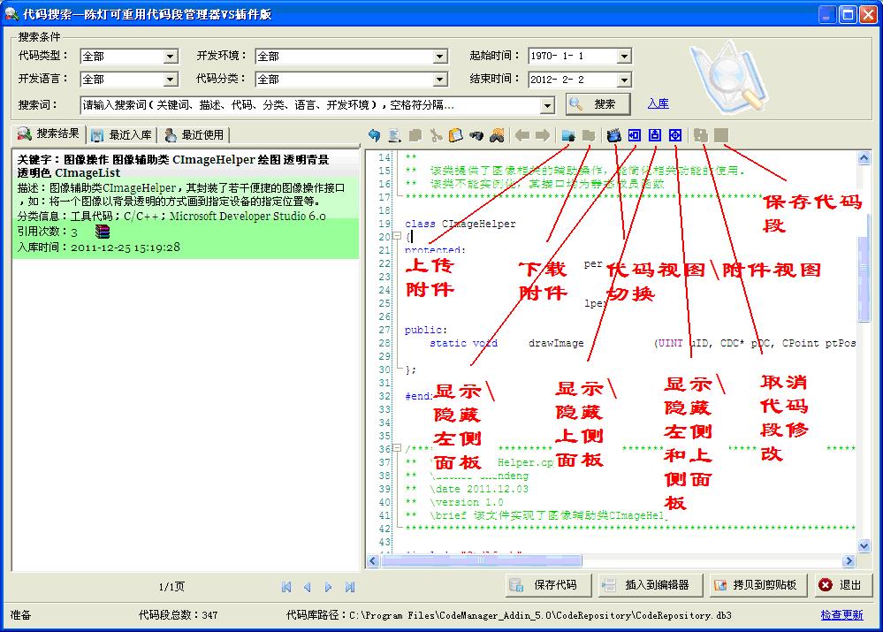Click the code editor horizontal scrollbar thumb
This screenshot has width=883, height=632.
481,561
